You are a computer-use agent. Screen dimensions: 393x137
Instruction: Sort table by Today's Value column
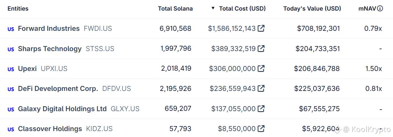[x=312, y=9]
